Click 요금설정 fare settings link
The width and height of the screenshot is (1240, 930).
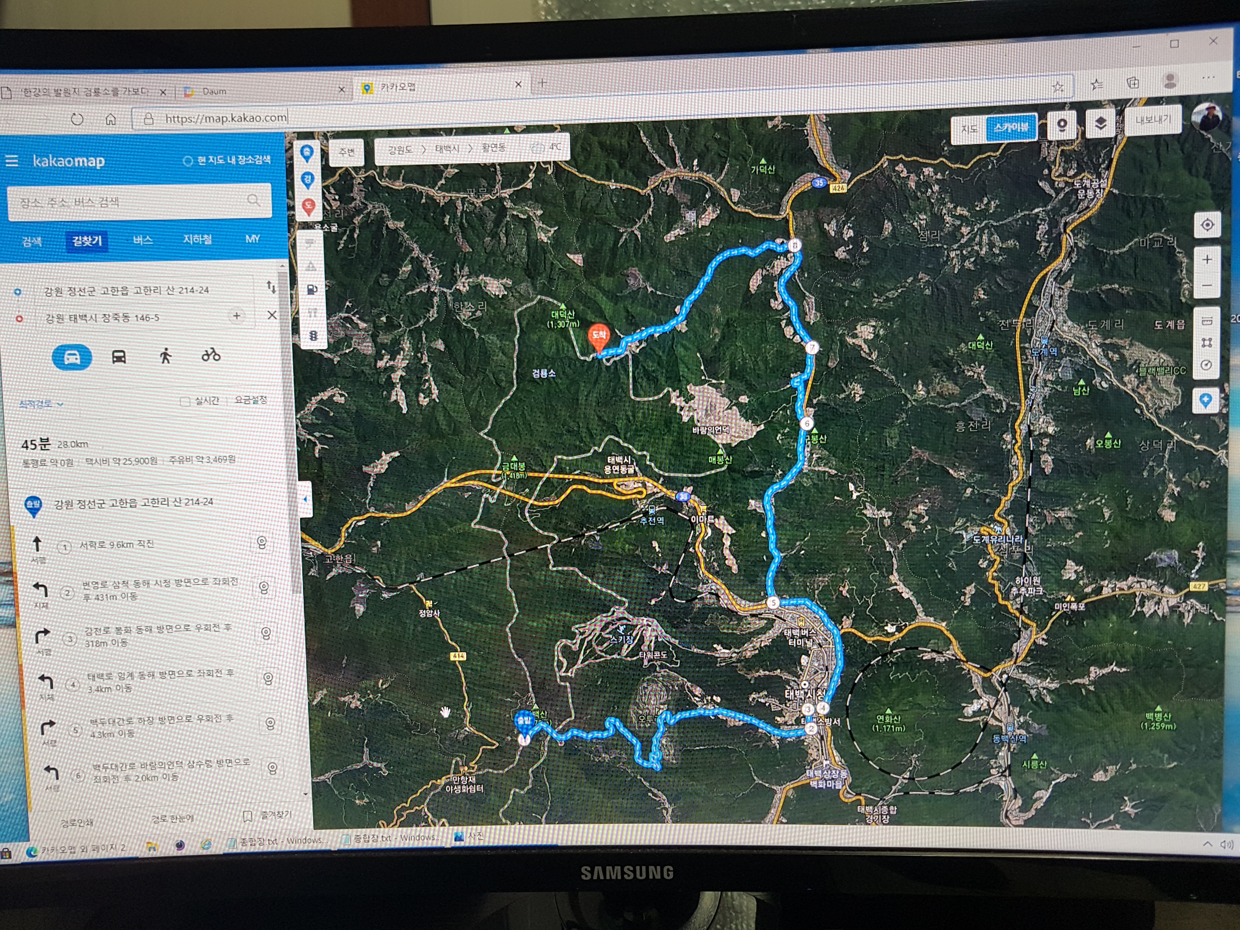[x=251, y=400]
